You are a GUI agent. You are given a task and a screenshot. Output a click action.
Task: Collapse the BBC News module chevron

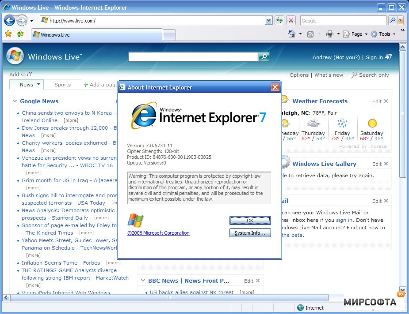pyautogui.click(x=143, y=280)
